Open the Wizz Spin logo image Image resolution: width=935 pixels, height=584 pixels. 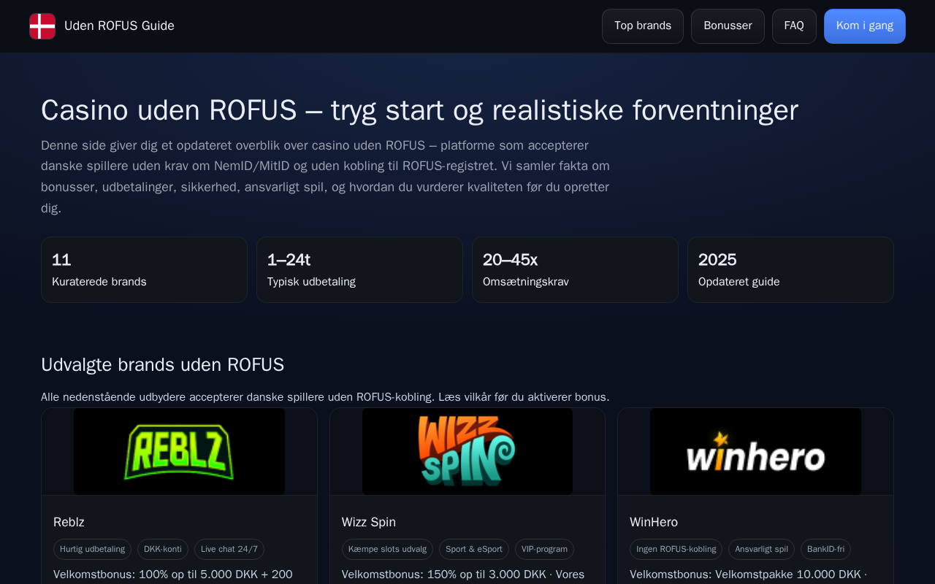(467, 451)
